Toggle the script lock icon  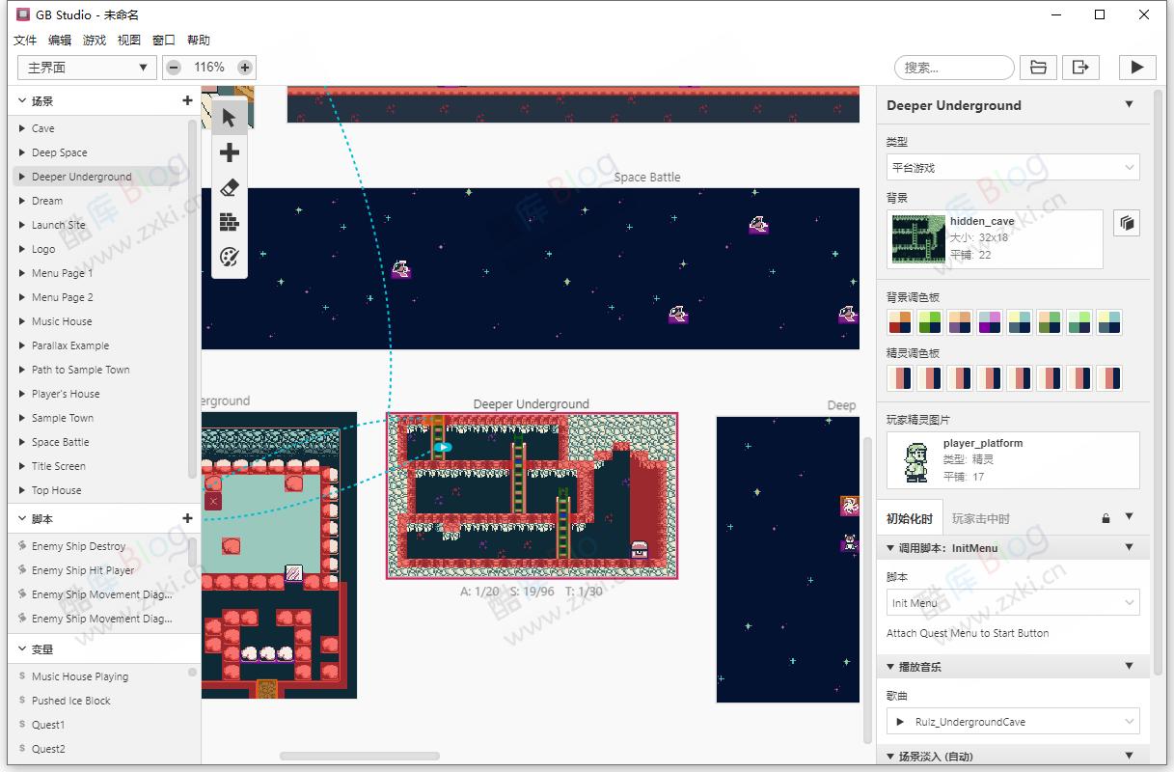(x=1106, y=518)
